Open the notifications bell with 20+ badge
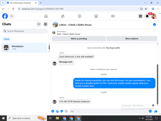The width and height of the screenshot is (161, 121). (147, 16)
